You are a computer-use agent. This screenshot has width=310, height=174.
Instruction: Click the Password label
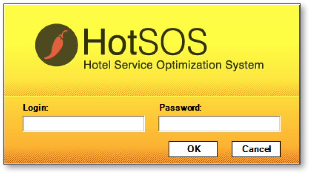point(180,107)
